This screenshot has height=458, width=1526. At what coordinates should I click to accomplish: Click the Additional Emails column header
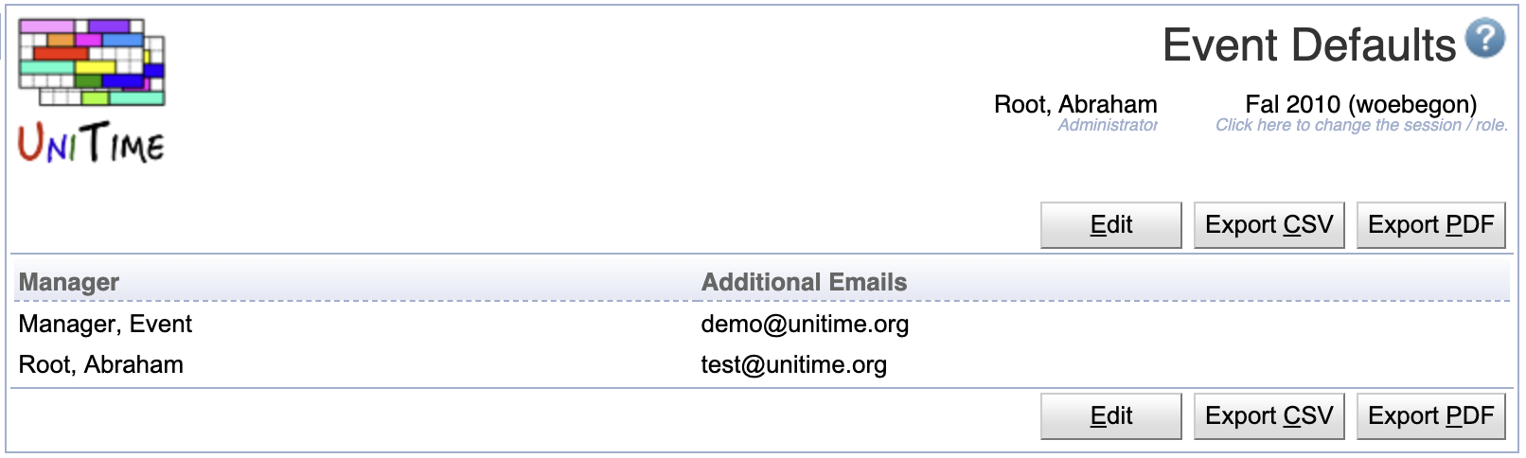click(804, 282)
